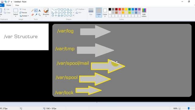Select the Color picker eyedropper tool
Screen dimensions: 195x110
[x=36, y=15]
